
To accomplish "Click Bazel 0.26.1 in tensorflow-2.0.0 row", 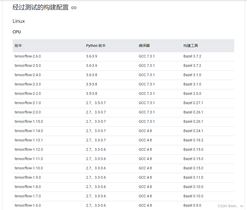I will click(193, 112).
